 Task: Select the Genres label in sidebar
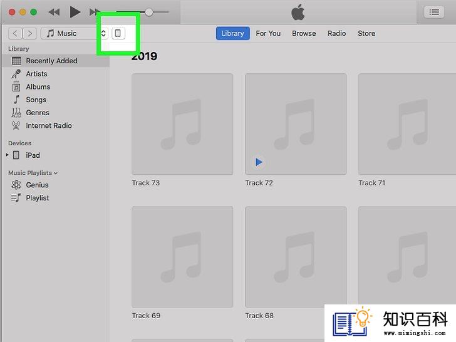[x=38, y=113]
